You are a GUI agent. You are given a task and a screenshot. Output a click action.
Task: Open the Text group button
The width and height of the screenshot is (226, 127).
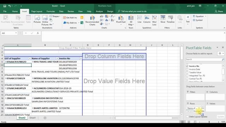188,20
